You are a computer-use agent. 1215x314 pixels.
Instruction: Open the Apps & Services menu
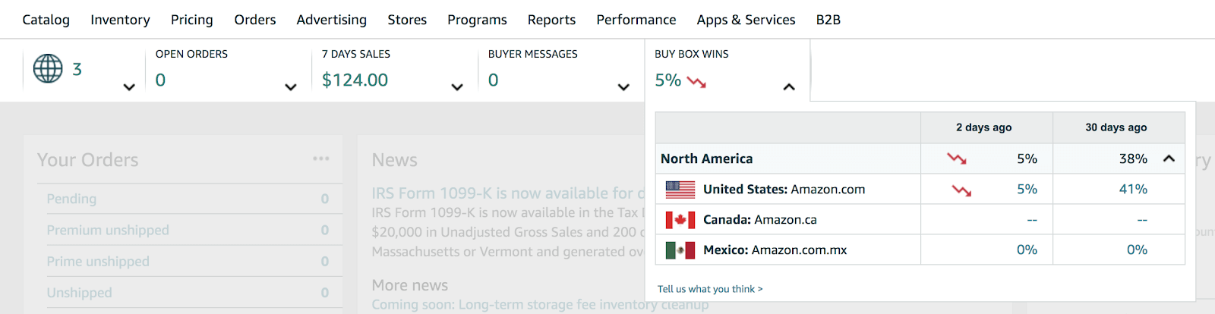[746, 20]
